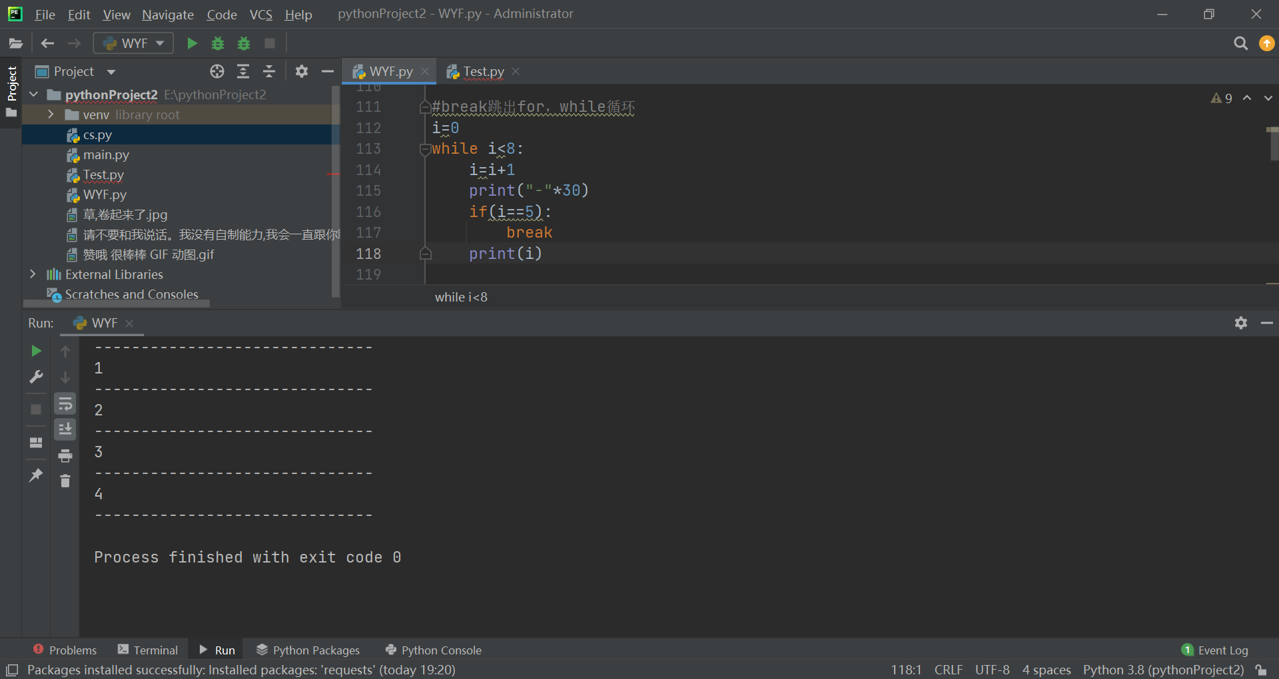Open the Navigate menu
The height and width of the screenshot is (679, 1279).
click(x=168, y=14)
